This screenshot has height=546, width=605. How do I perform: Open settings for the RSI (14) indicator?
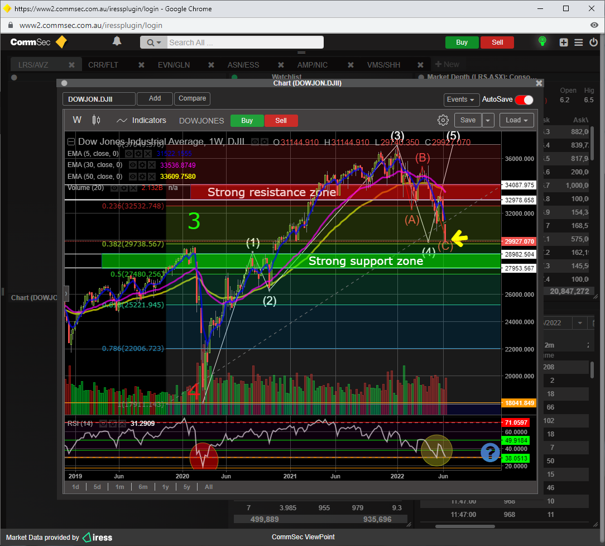coord(113,424)
